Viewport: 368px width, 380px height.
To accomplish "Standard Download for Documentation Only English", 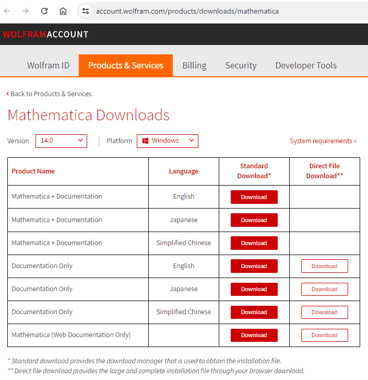I will click(254, 266).
